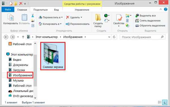Viewport: 170px width, 107px height.
Task: Click the Cut scissors icon
Action: pyautogui.click(x=33, y=16)
